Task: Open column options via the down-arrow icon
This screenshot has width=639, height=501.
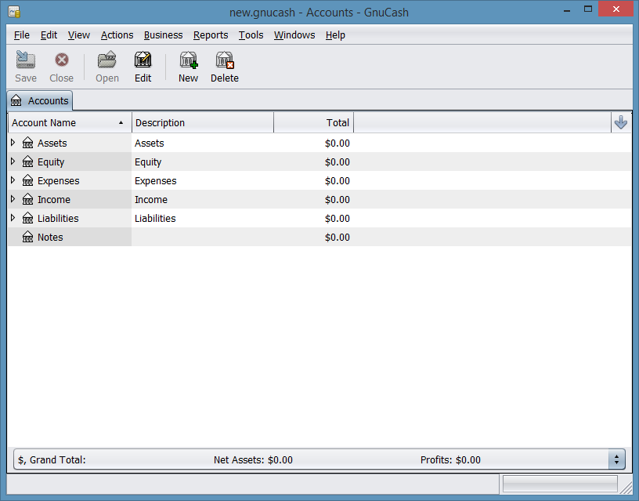Action: 621,122
